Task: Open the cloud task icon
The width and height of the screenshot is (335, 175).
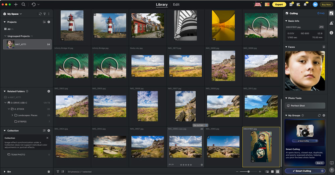Action: pyautogui.click(x=298, y=4)
